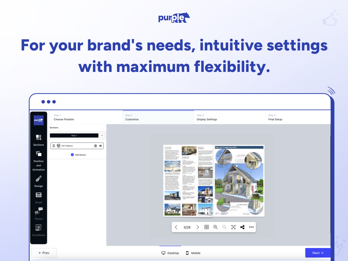Open the Conditions sidebar panel
348x261 pixels.
point(39,231)
